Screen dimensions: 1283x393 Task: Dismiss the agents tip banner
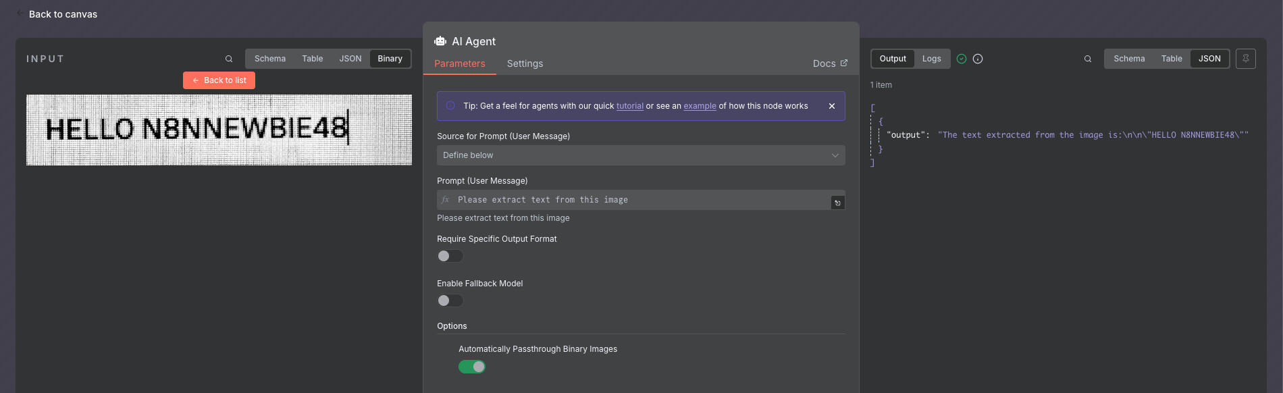pos(832,106)
